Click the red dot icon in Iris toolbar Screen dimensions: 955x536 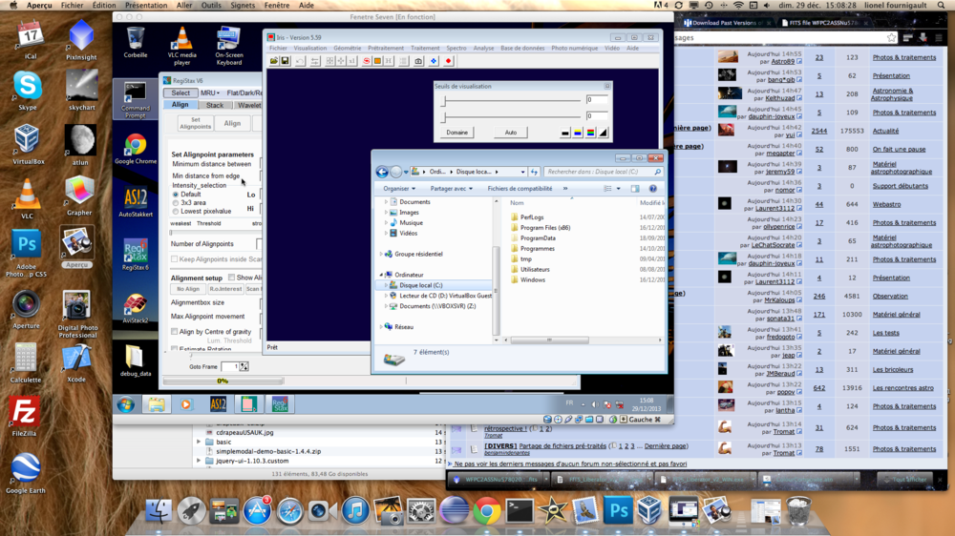(x=449, y=61)
